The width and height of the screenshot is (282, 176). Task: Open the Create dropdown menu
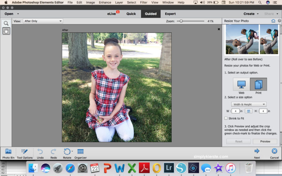pos(251,14)
